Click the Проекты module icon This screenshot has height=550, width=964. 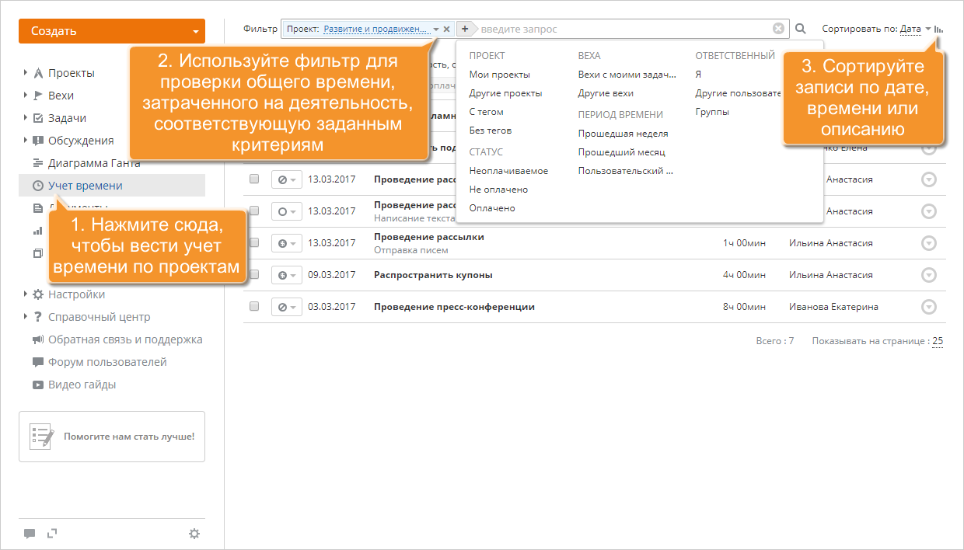38,73
